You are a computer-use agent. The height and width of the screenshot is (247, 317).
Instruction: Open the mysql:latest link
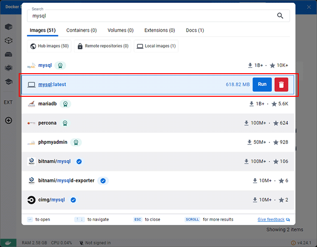coord(52,84)
